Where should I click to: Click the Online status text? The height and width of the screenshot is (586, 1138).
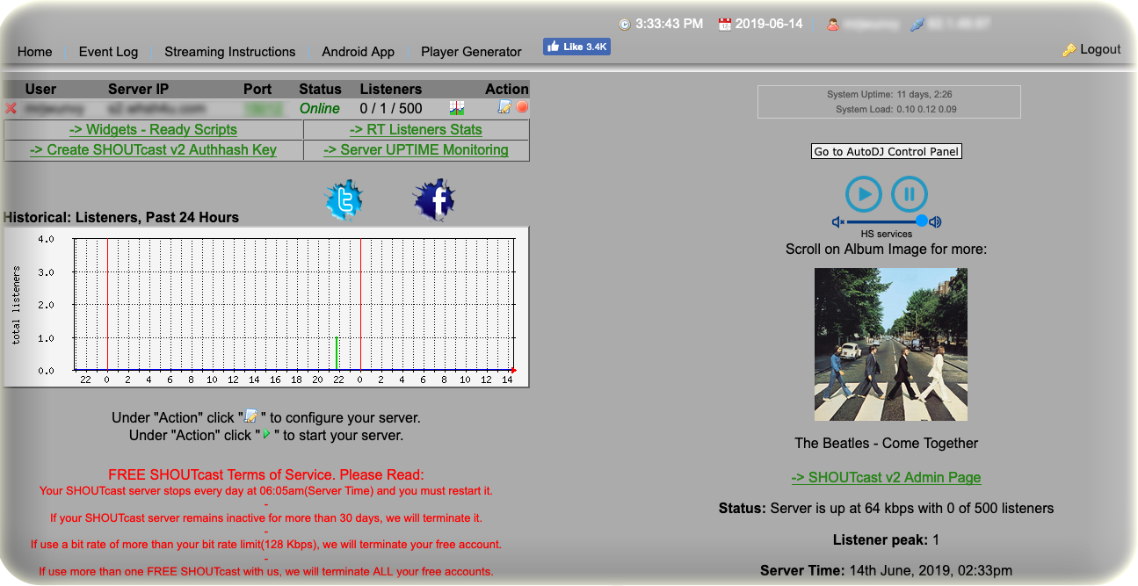320,108
